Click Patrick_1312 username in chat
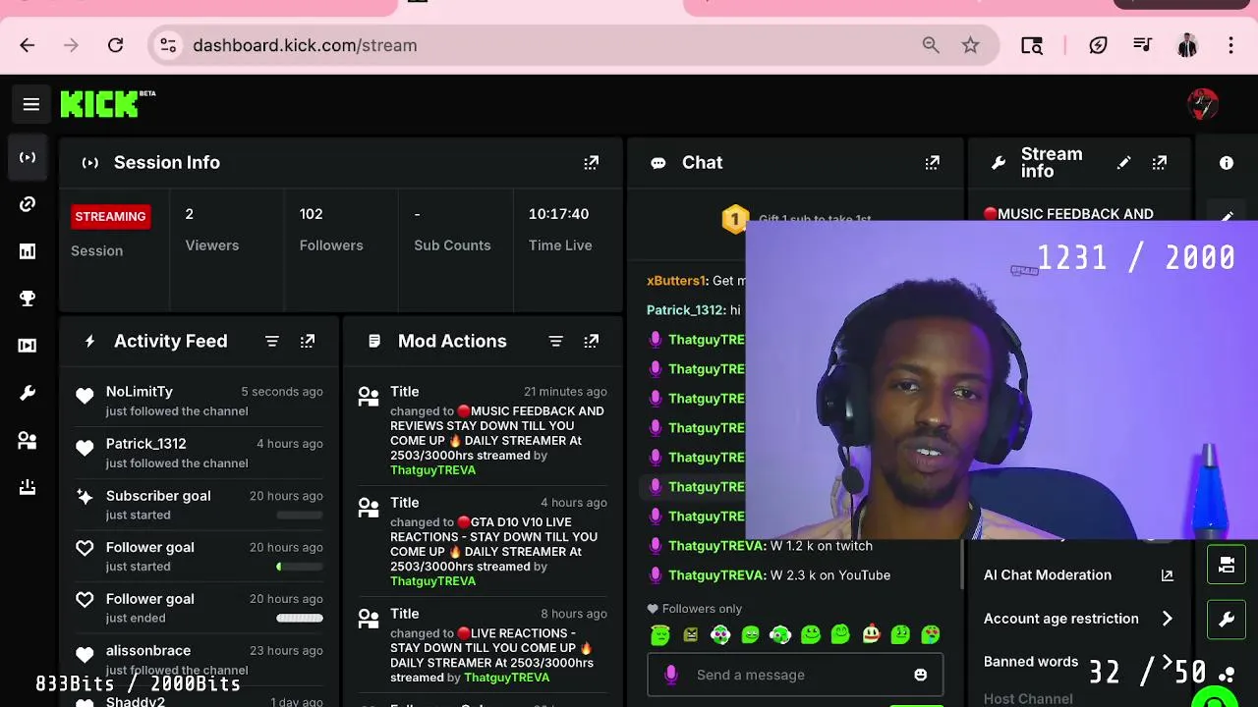 [684, 310]
